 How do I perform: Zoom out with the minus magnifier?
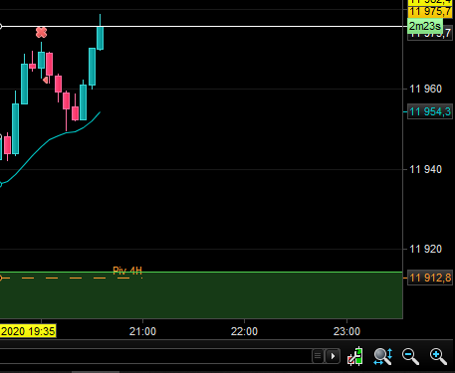point(410,356)
